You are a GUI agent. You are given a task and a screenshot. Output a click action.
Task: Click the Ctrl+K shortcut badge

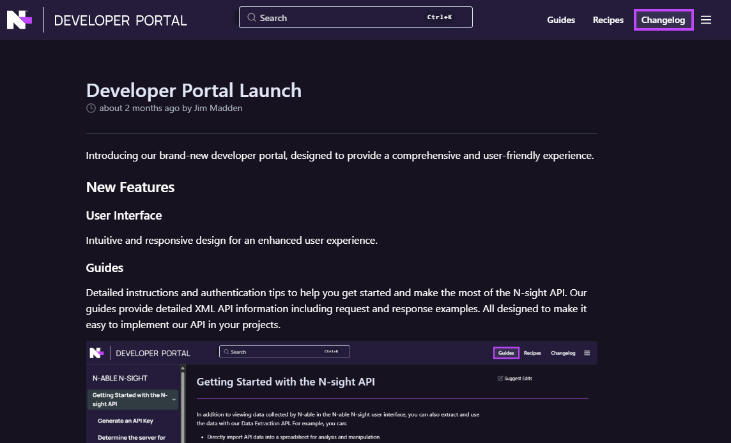[x=439, y=17]
